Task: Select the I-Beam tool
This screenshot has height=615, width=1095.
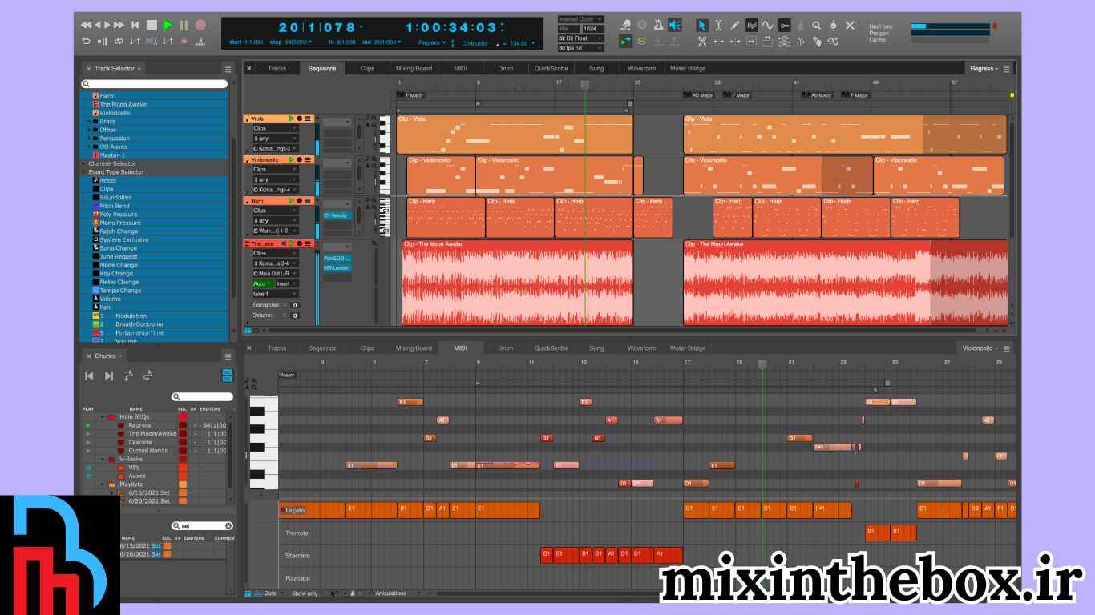Action: [x=718, y=26]
